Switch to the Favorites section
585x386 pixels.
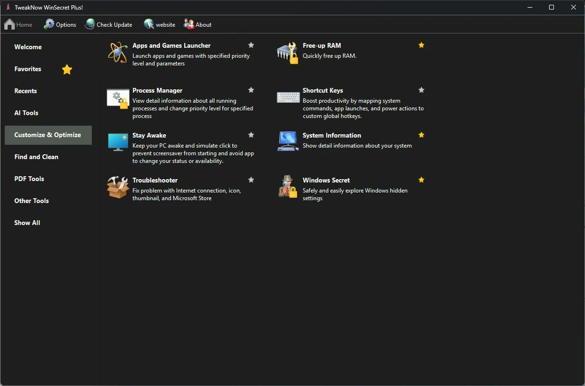click(48, 69)
